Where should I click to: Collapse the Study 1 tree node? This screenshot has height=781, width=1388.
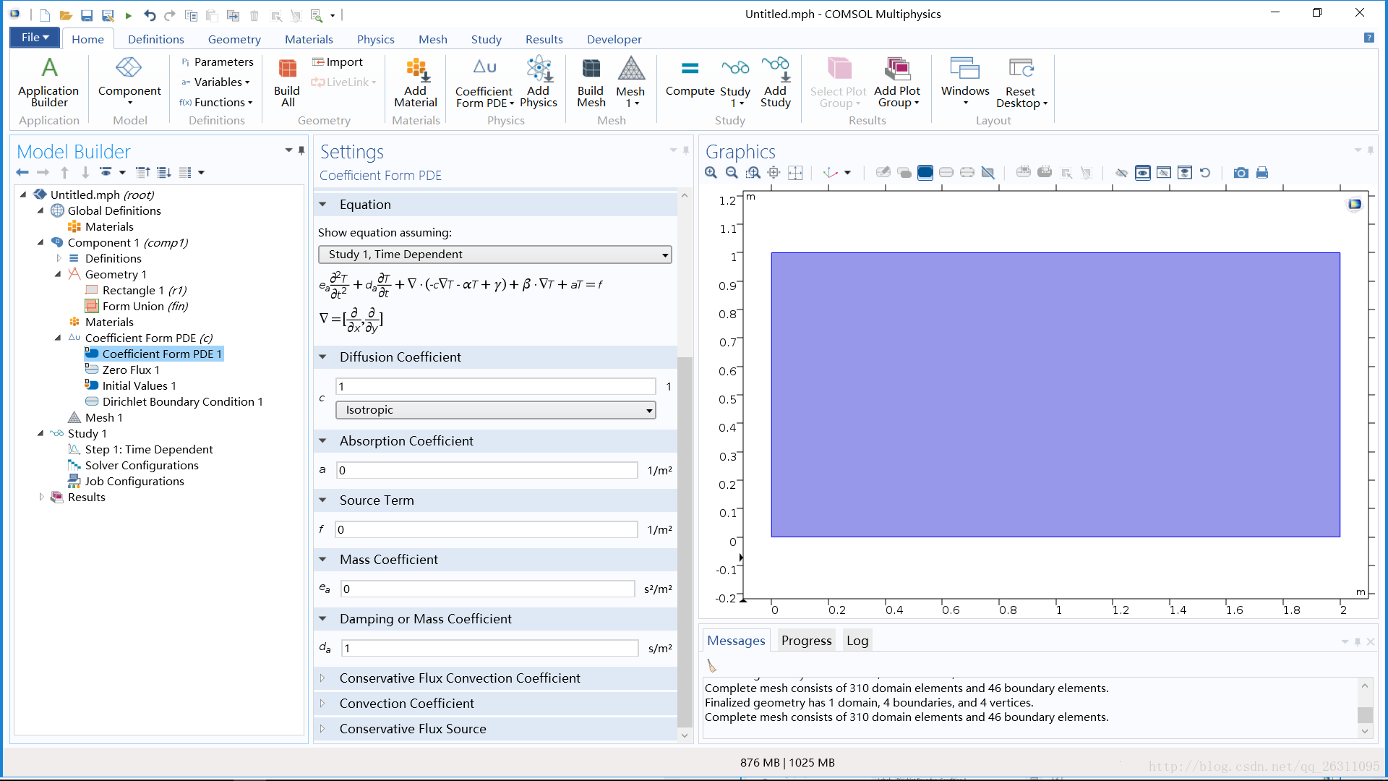point(40,433)
